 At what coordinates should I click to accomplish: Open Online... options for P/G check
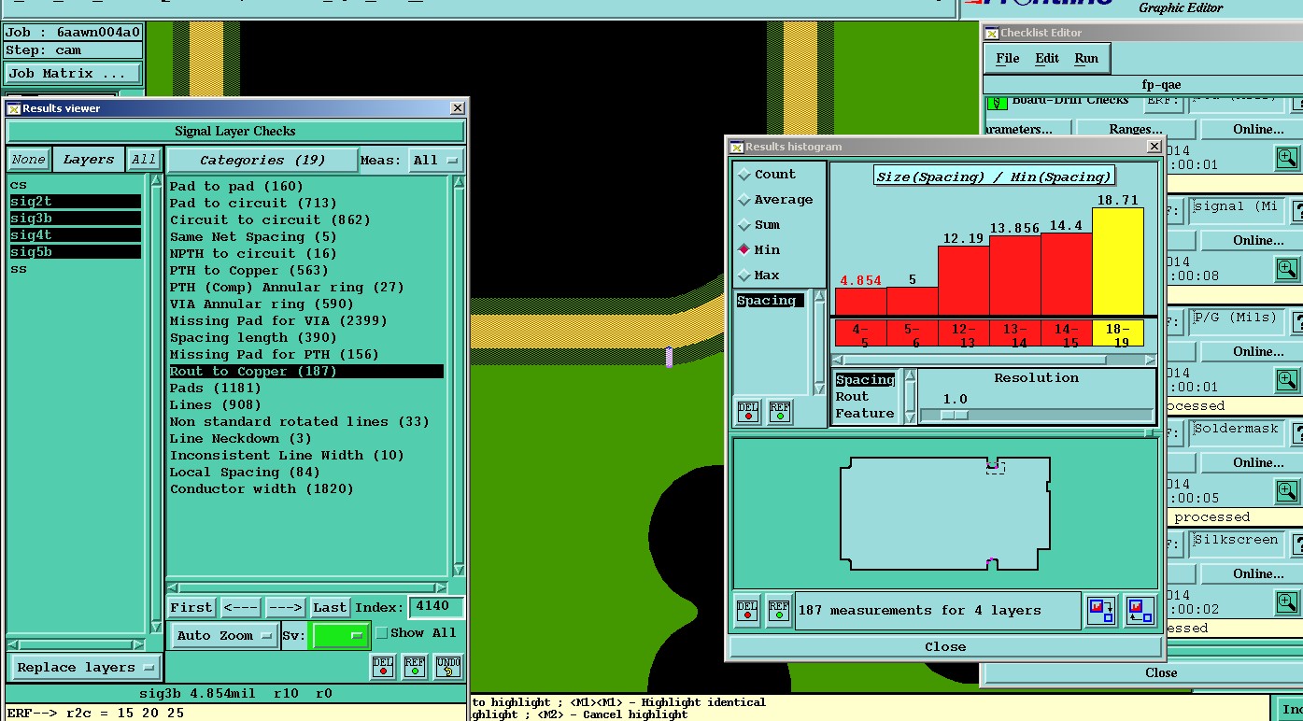(x=1252, y=351)
